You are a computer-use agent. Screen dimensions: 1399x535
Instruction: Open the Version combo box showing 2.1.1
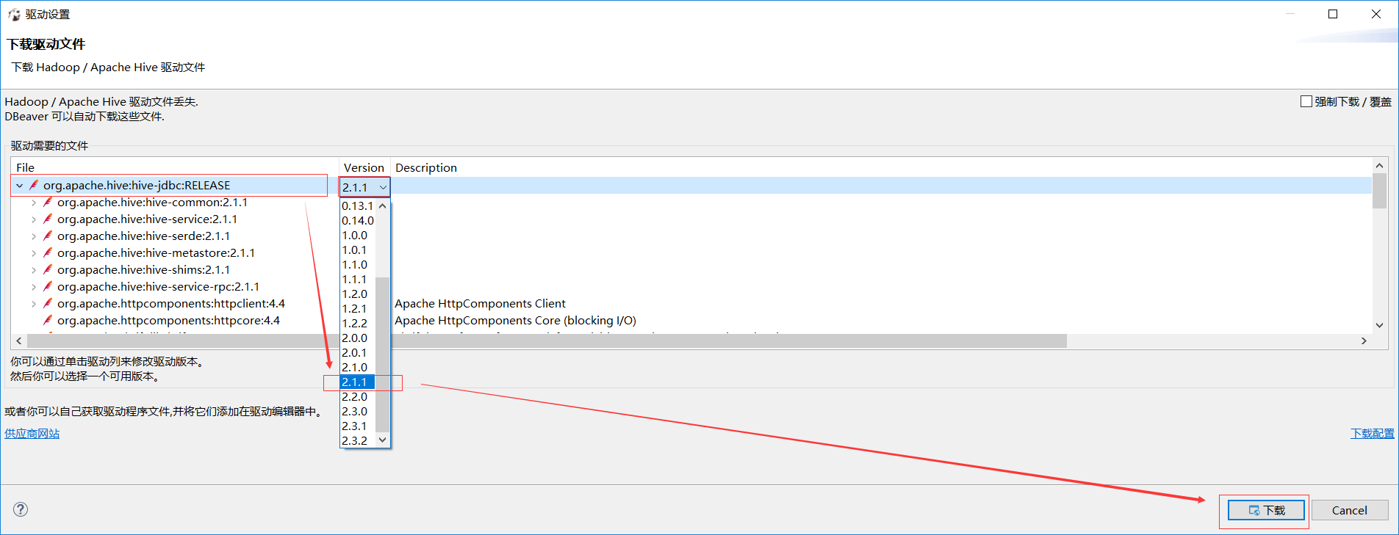[364, 187]
